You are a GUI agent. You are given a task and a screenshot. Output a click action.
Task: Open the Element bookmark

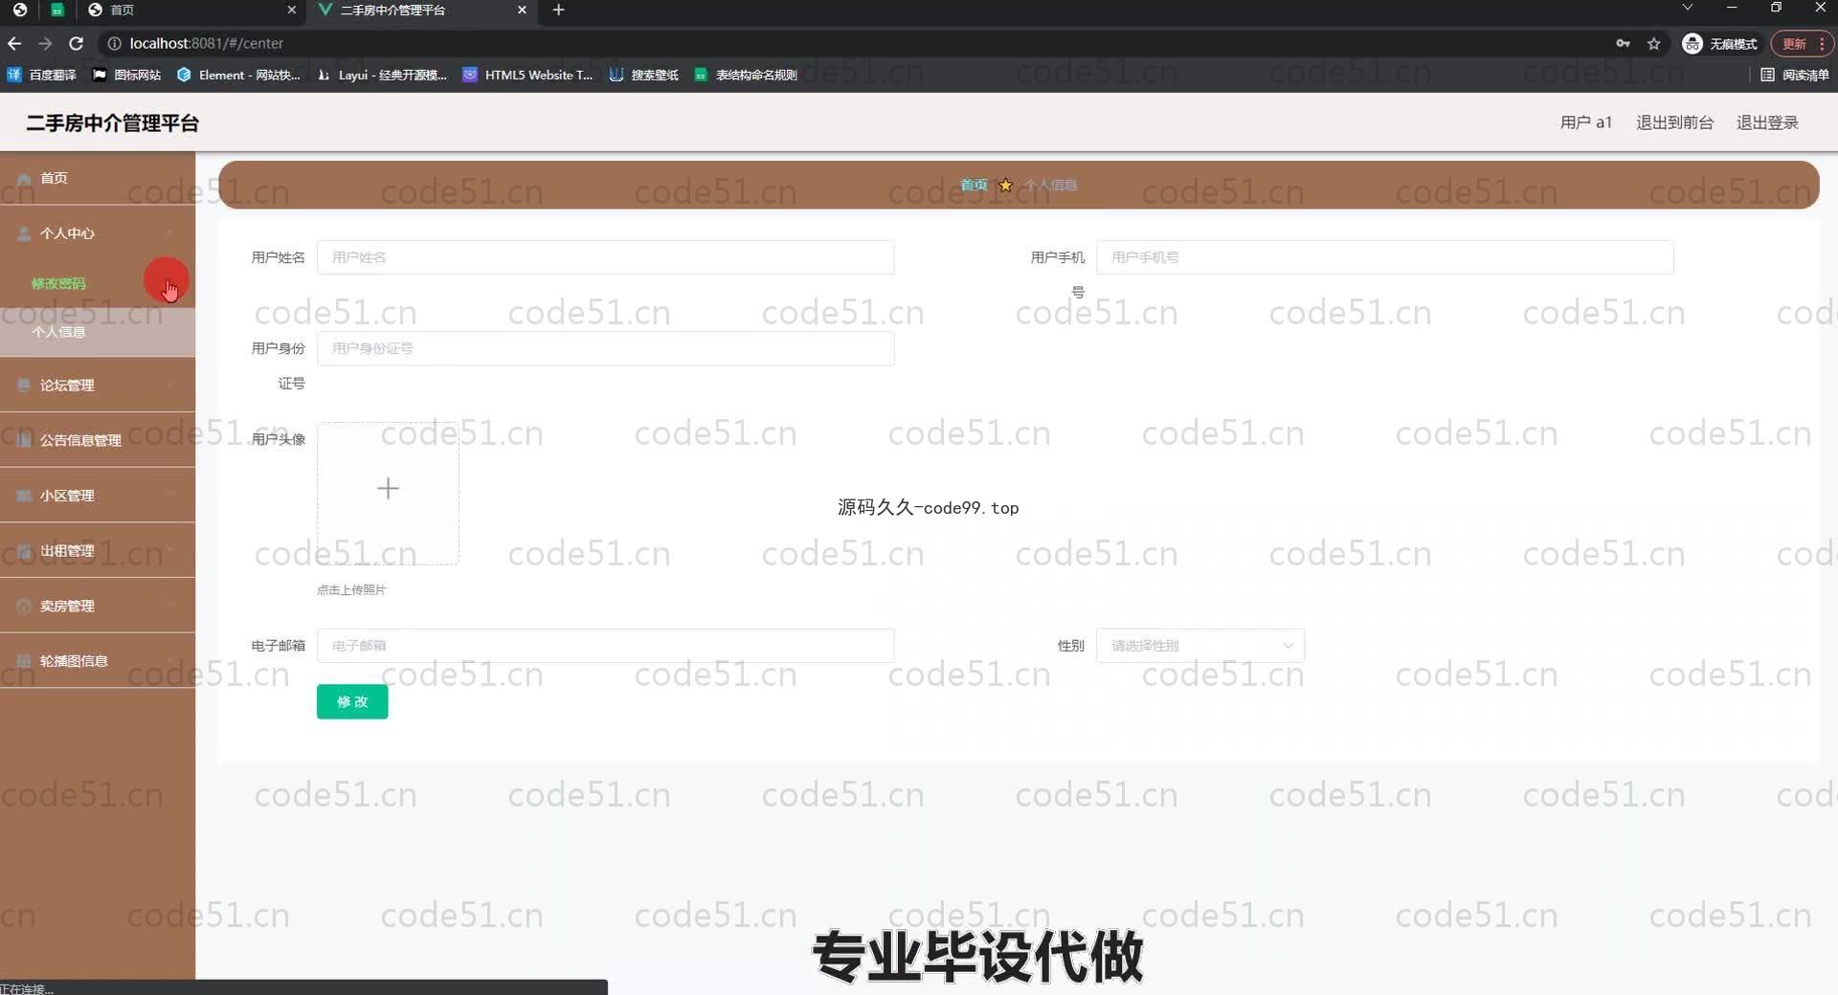pyautogui.click(x=238, y=75)
